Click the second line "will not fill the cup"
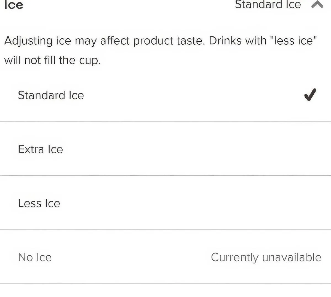The height and width of the screenshot is (297, 331). (x=52, y=60)
